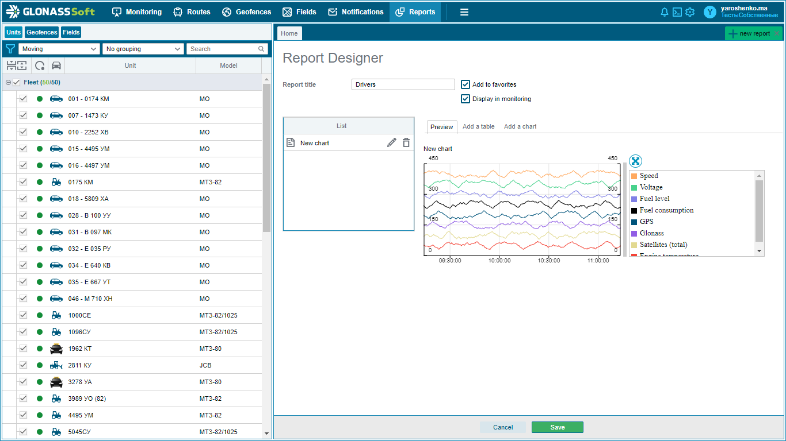786x441 pixels.
Task: Uncheck unit 5045СУ
Action: [23, 432]
